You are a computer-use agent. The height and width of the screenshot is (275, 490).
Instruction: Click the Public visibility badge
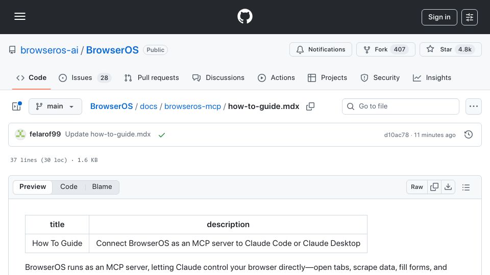[x=155, y=50]
